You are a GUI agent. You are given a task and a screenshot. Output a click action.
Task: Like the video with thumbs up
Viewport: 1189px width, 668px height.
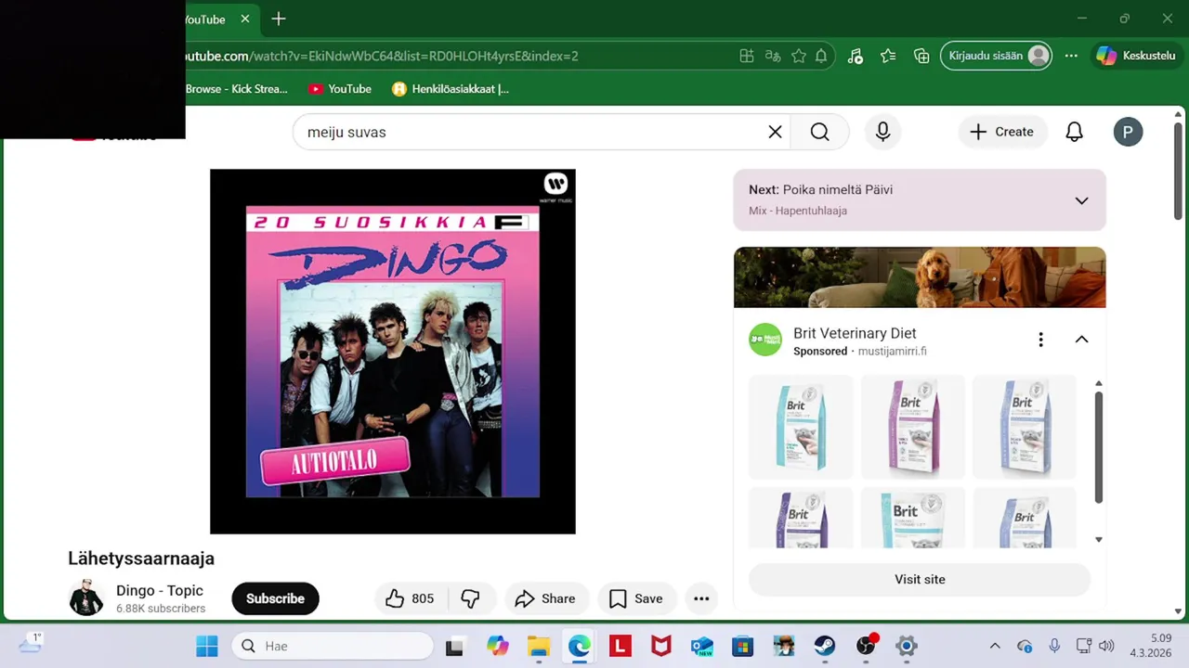click(410, 598)
